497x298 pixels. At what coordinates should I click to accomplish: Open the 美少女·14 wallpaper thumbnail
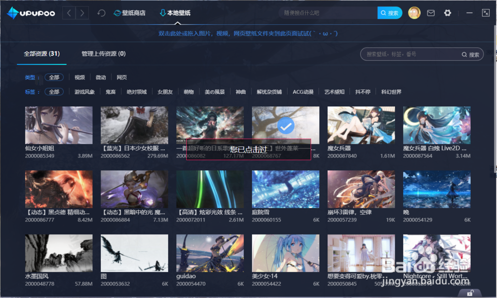coord(286,253)
